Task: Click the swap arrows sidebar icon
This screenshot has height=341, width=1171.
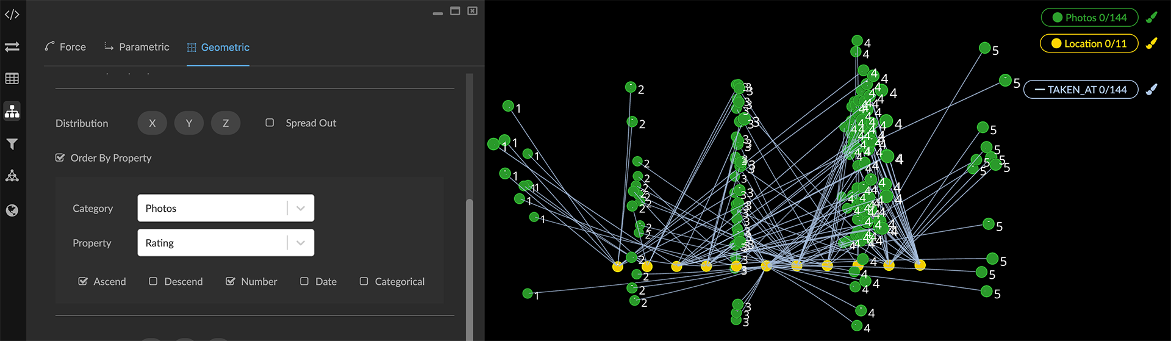Action: pyautogui.click(x=12, y=47)
